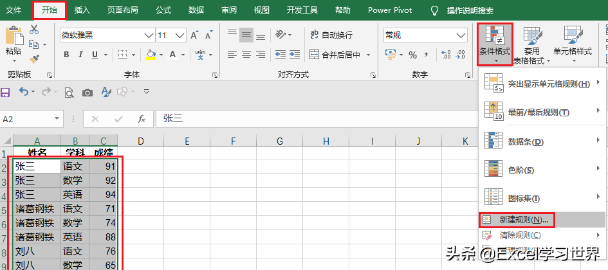Click the cell Borders icon

tap(122, 55)
